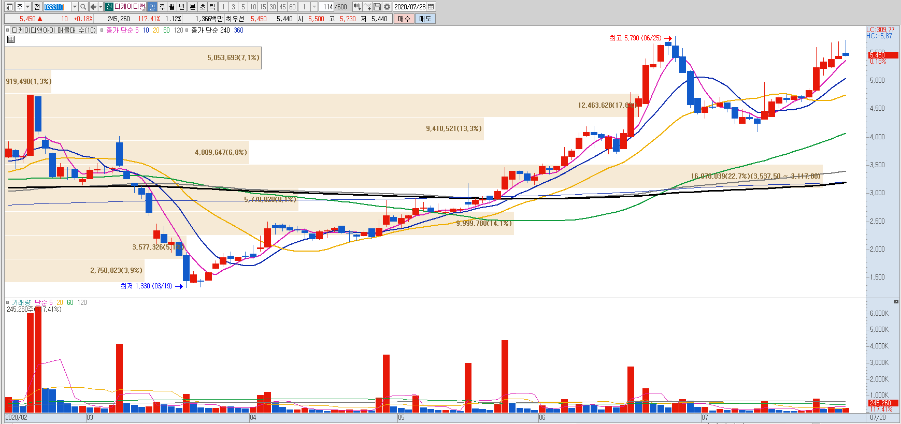Click the 디케이디앤 stock name button
This screenshot has height=424, width=901.
[130, 7]
